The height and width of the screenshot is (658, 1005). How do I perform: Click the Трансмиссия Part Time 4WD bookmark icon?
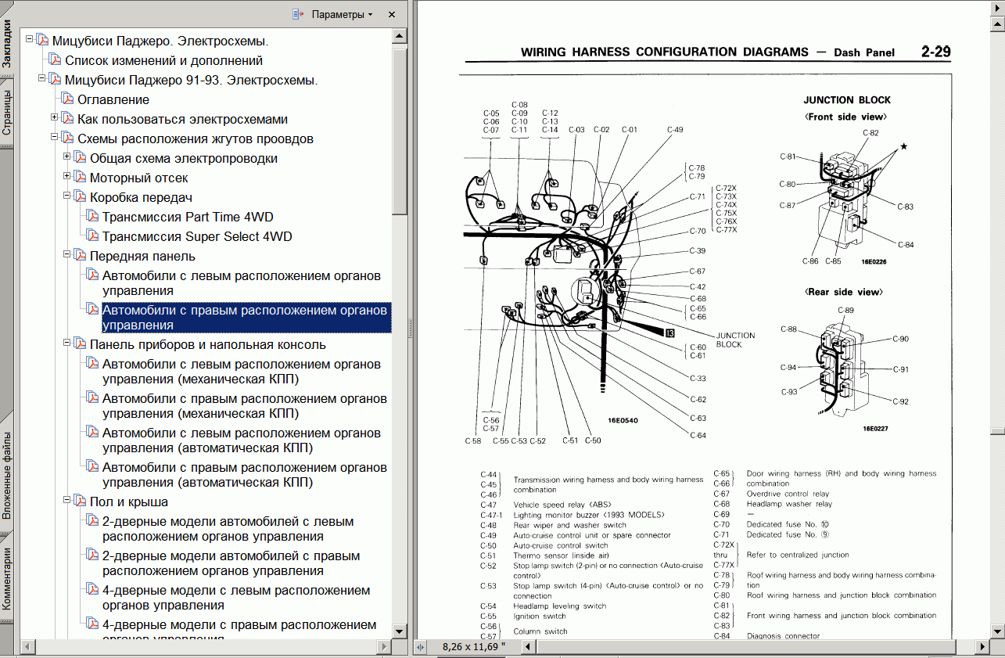click(92, 217)
